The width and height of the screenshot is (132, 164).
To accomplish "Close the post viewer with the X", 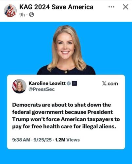I will (x=125, y=7).
